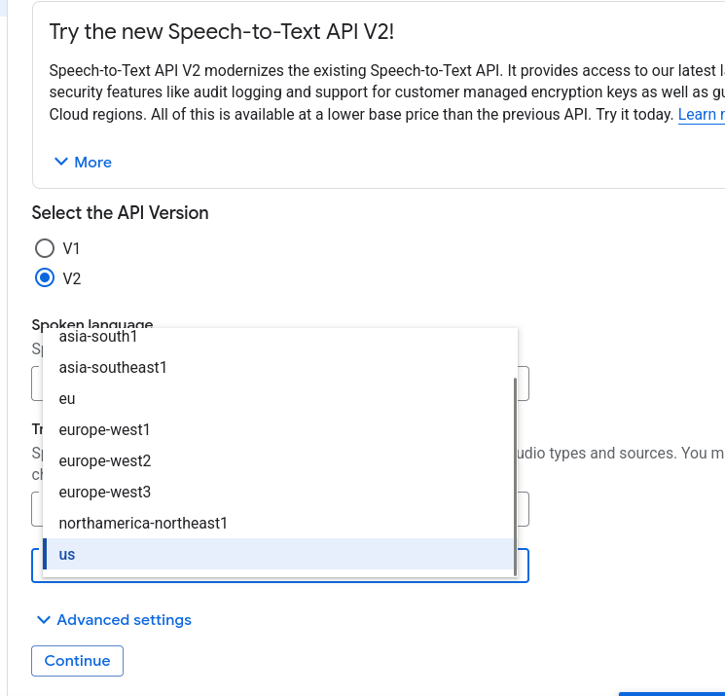Select the eu region option
The height and width of the screenshot is (696, 725).
67,399
